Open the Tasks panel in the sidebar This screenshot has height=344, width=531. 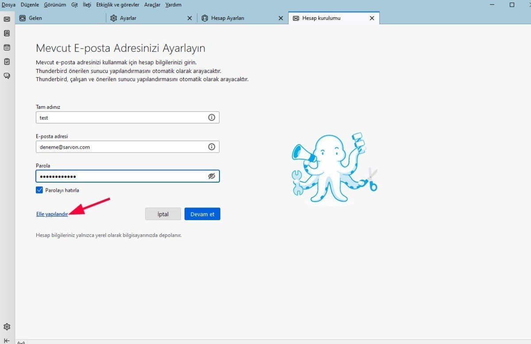(x=7, y=61)
